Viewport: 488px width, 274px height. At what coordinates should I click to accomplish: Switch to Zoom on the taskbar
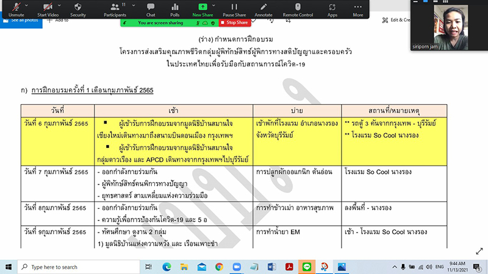[237, 267]
